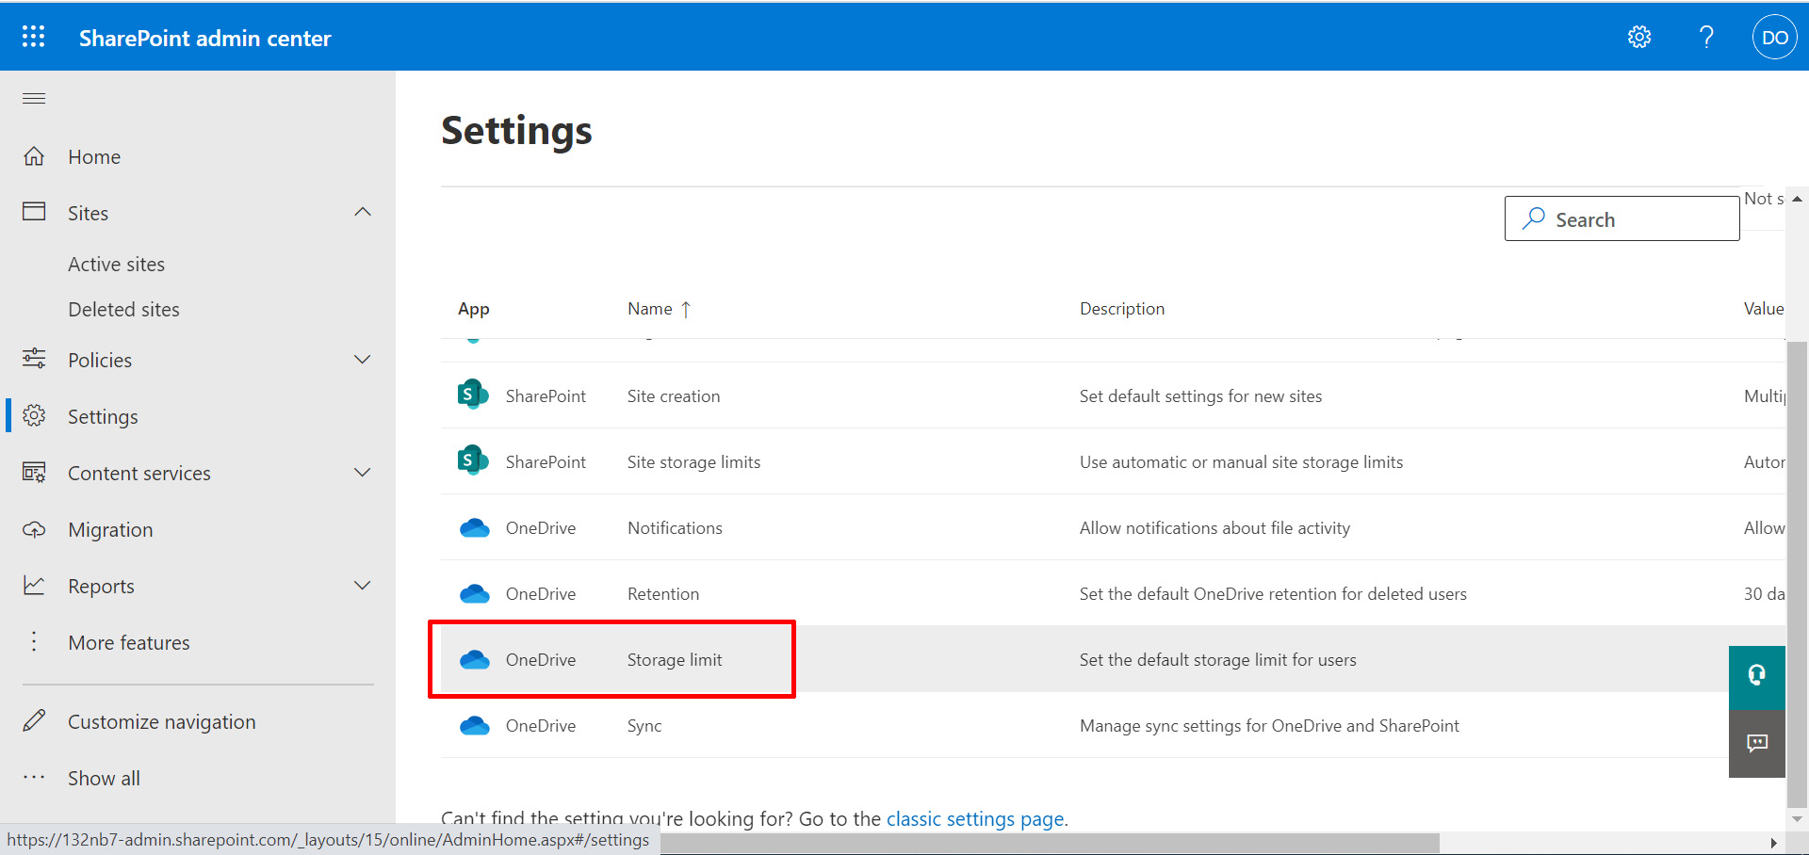
Task: Click the scroll right arrow
Action: pyautogui.click(x=1773, y=843)
